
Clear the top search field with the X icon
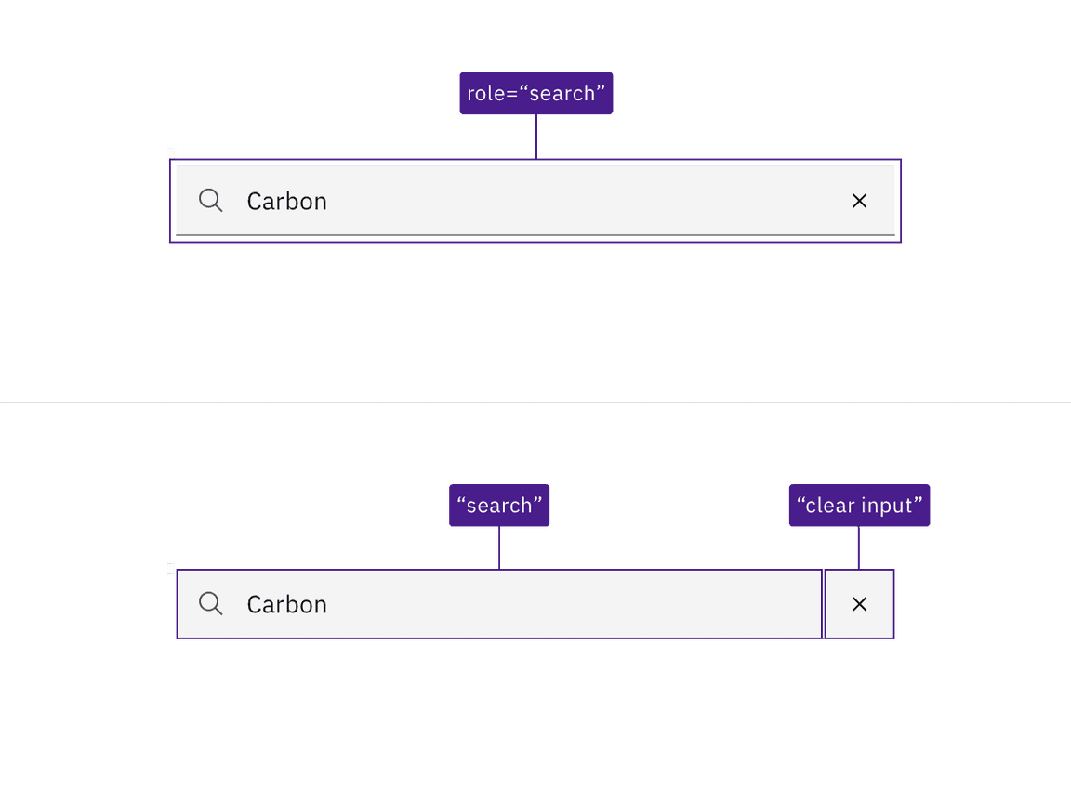click(859, 201)
